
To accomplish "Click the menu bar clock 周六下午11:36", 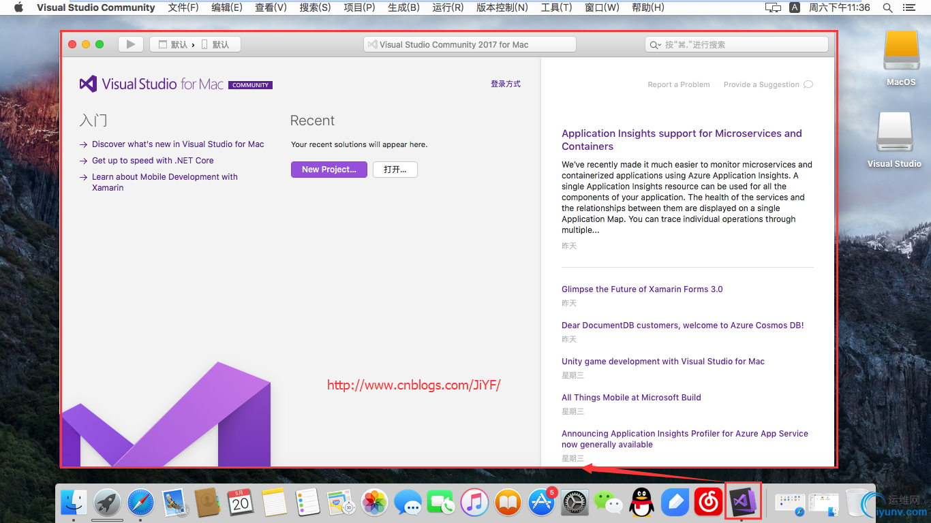I will click(x=840, y=7).
